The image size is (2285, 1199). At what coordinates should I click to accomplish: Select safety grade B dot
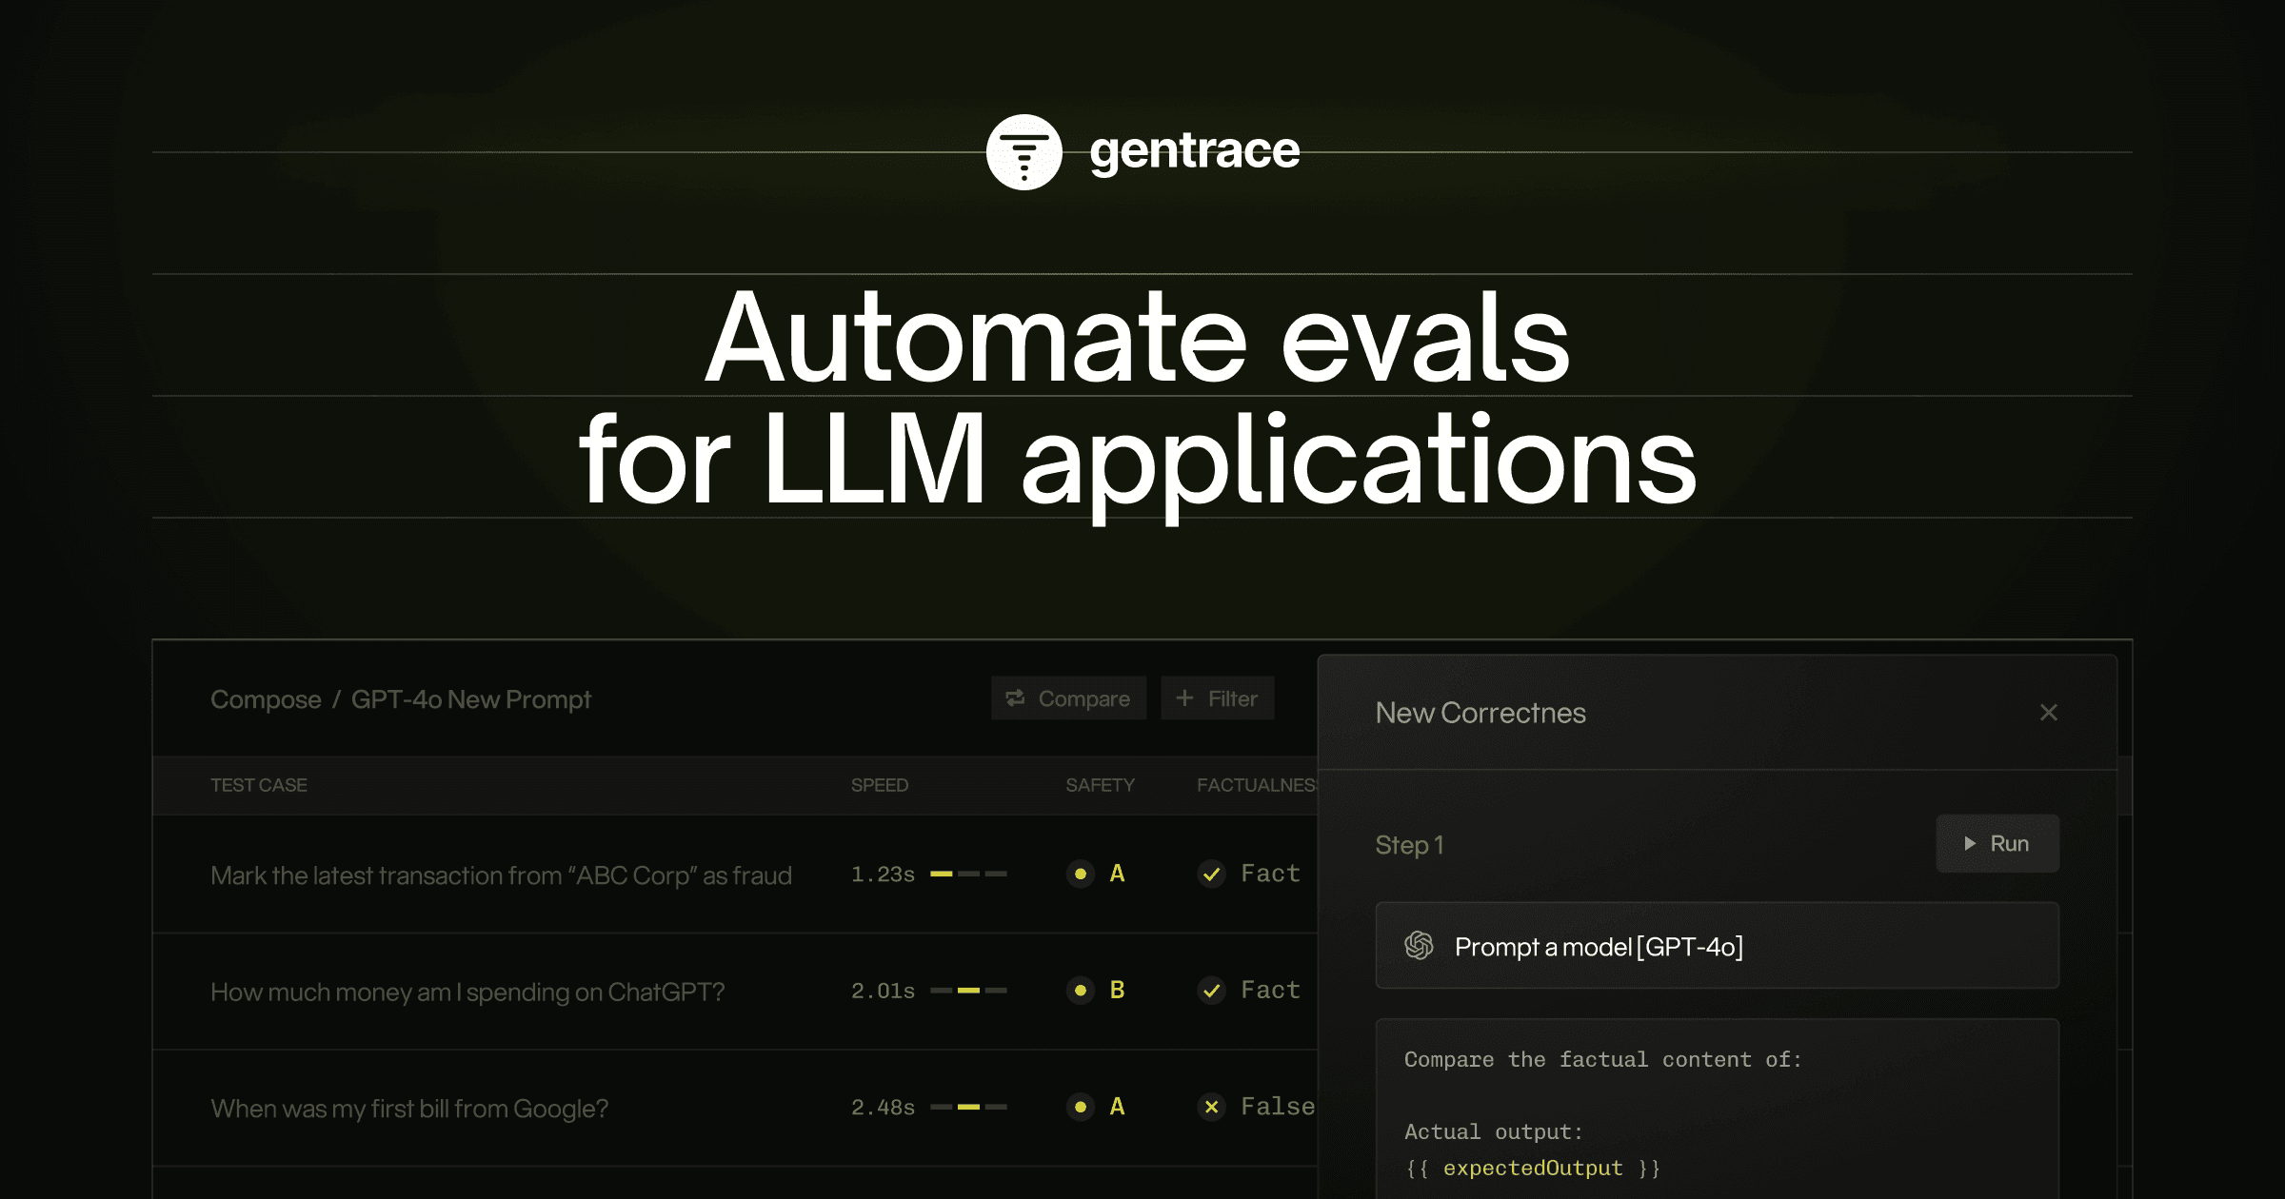(1081, 991)
